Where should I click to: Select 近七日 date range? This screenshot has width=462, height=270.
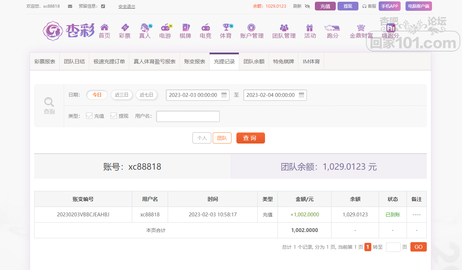tap(146, 95)
